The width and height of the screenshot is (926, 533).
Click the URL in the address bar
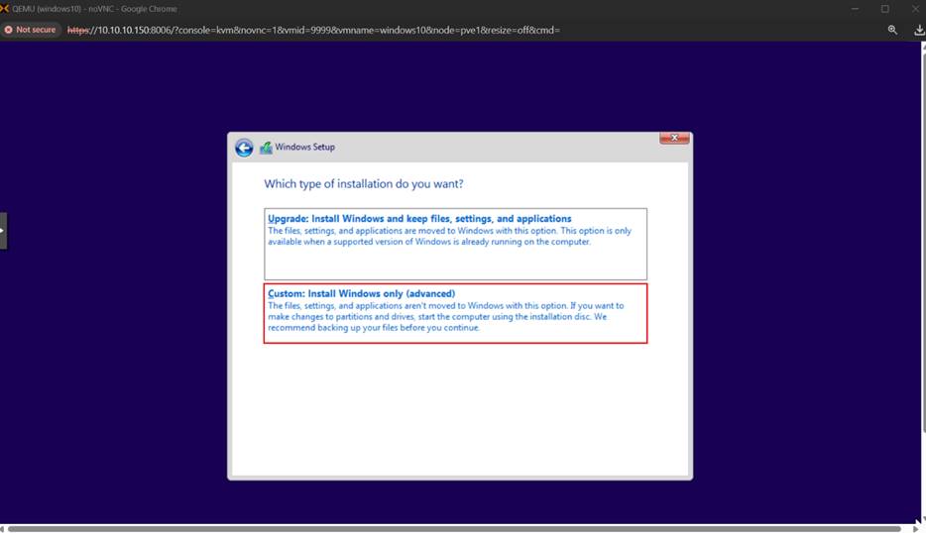(x=312, y=30)
